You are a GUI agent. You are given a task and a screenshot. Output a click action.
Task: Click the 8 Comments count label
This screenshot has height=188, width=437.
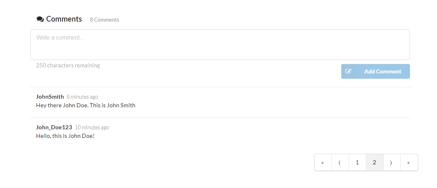tap(104, 20)
